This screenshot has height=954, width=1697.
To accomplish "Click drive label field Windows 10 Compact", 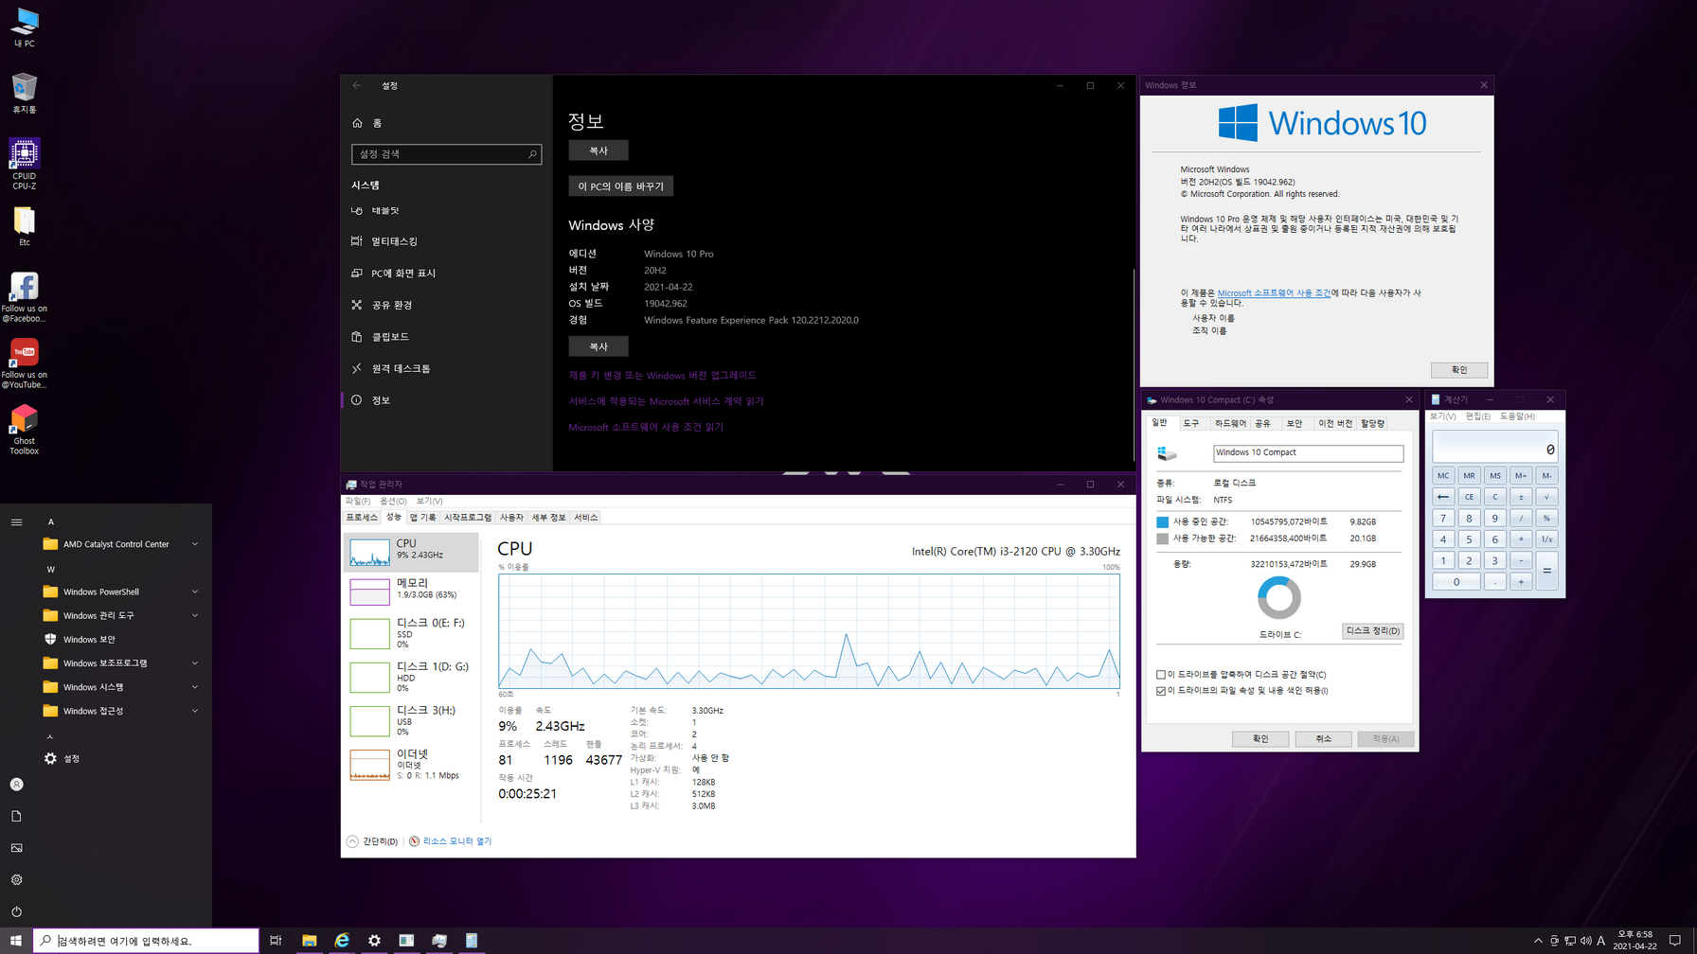I will point(1308,452).
